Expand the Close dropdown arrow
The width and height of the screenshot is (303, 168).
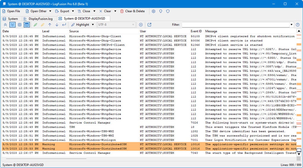94,11
